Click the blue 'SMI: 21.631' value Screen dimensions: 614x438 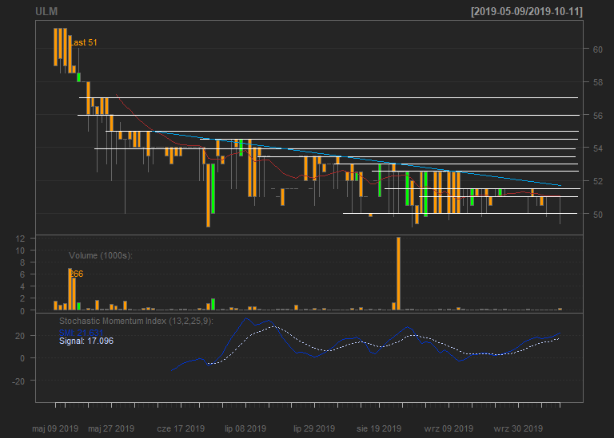point(81,333)
